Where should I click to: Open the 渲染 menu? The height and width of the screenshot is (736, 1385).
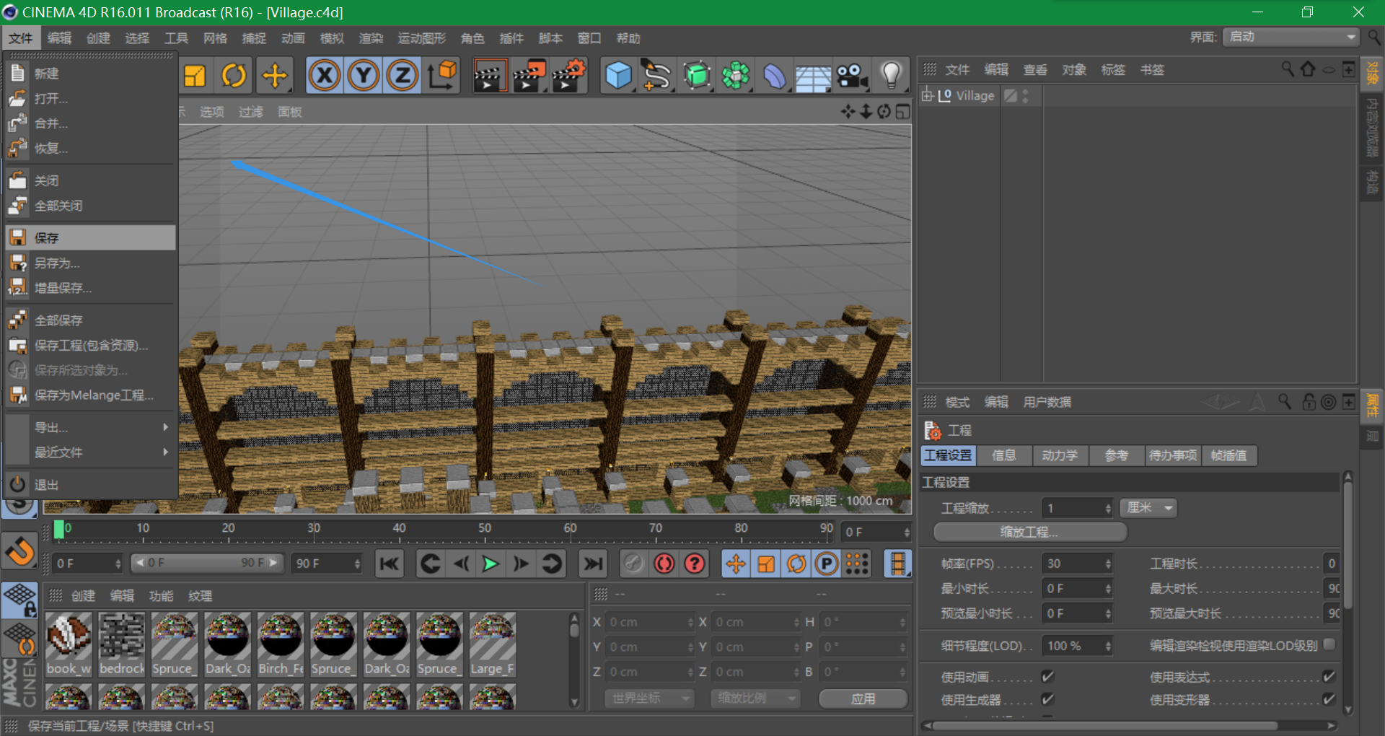click(371, 38)
